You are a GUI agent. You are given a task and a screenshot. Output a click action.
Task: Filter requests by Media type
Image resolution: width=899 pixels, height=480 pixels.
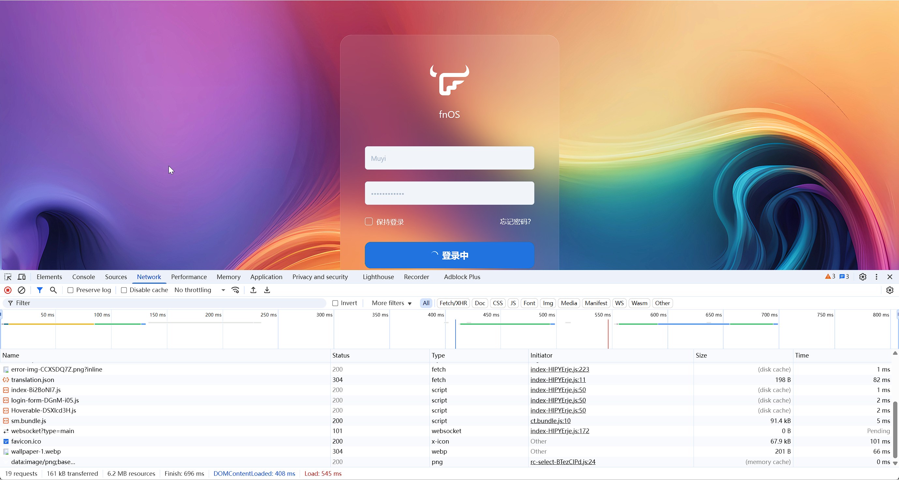pos(568,303)
